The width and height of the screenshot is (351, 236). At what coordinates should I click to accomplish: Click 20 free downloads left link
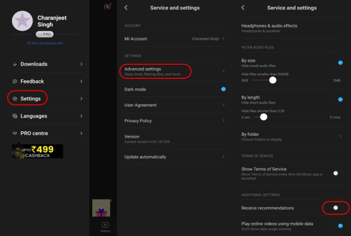tap(45, 43)
